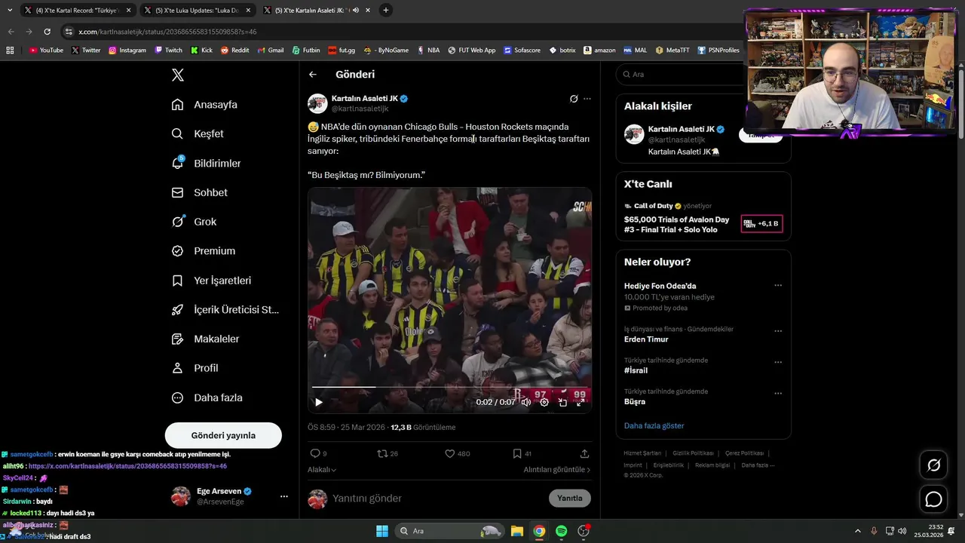Open Sohbet messages
The height and width of the screenshot is (543, 965).
coord(199,192)
